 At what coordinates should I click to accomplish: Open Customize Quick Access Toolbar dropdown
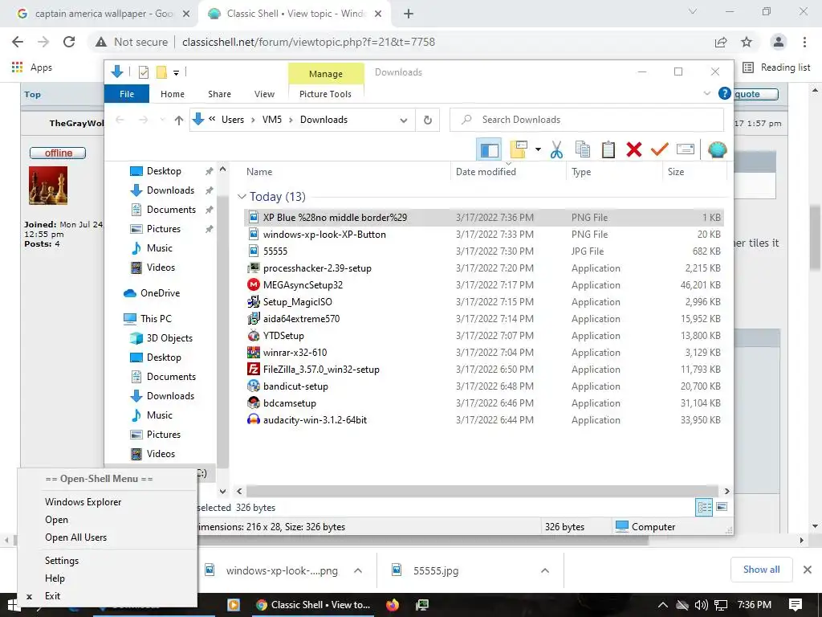pyautogui.click(x=176, y=73)
